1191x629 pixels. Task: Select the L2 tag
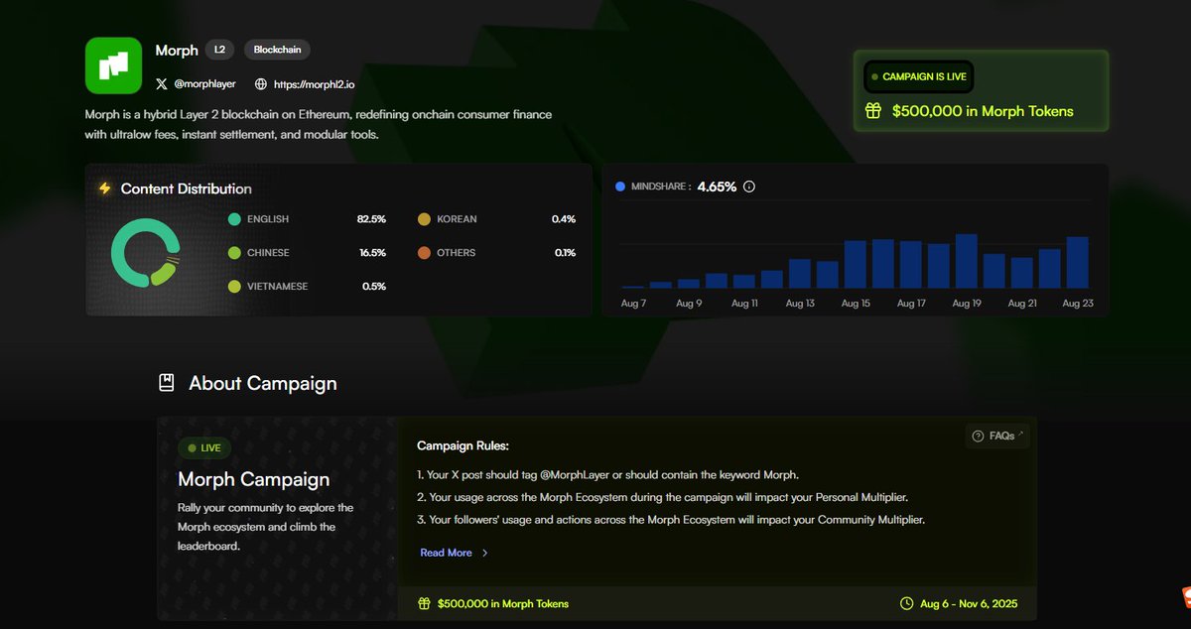pos(219,50)
